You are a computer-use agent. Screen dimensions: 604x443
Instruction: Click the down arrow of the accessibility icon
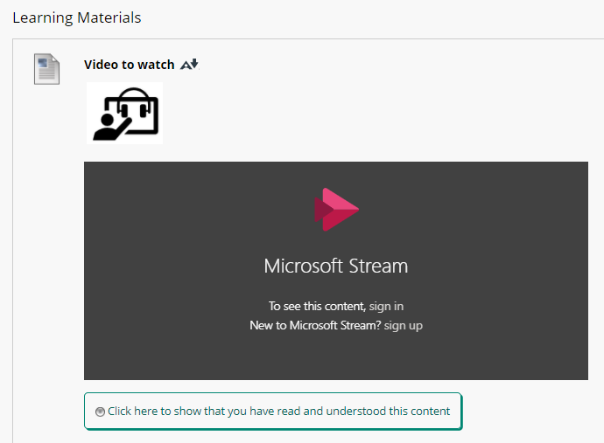point(194,63)
